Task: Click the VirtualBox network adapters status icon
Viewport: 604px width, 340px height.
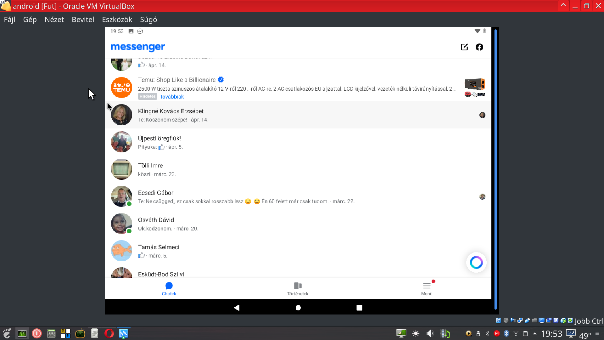Action: click(520, 320)
